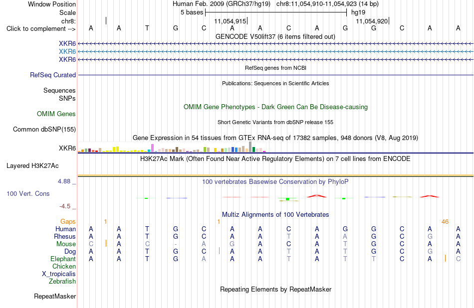Click the Human Feb. 2009 (GRCh37/hg19) heading

click(x=222, y=4)
